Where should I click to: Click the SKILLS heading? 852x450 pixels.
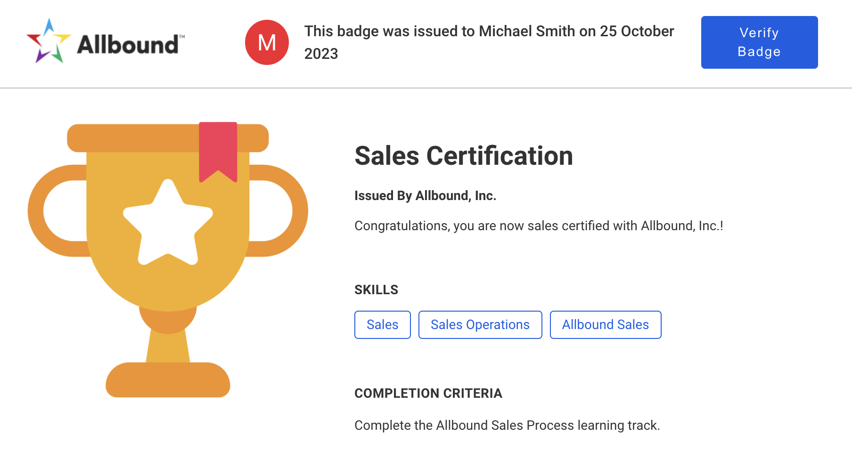point(376,290)
